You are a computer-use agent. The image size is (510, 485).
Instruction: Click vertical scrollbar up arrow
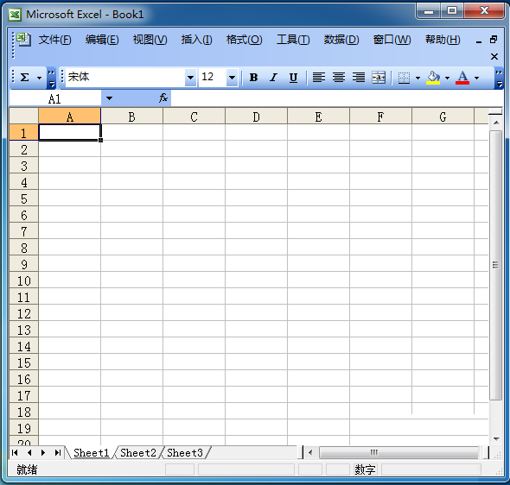pos(496,123)
